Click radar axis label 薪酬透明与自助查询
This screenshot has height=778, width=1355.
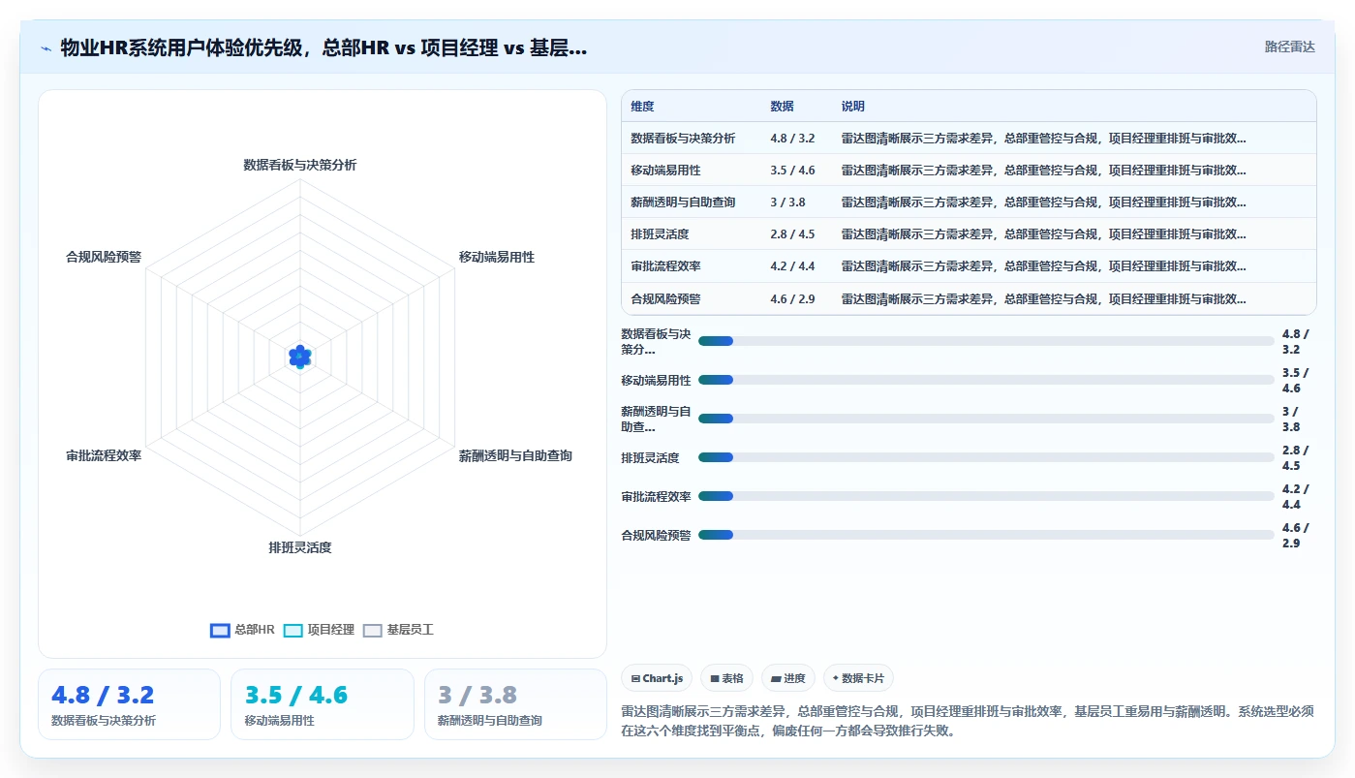pos(515,455)
